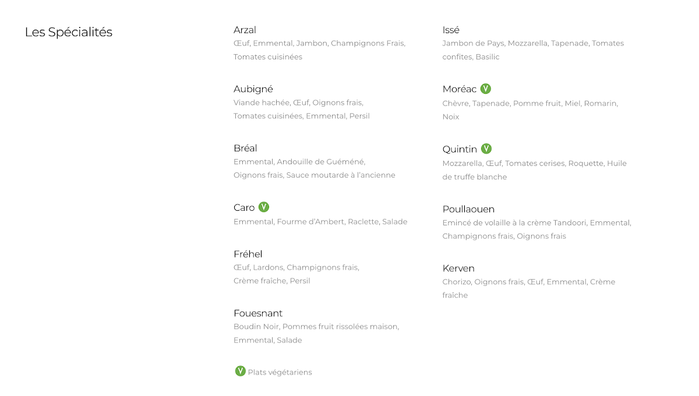Select the Aubigné menu item
The height and width of the screenshot is (396, 699).
253,89
